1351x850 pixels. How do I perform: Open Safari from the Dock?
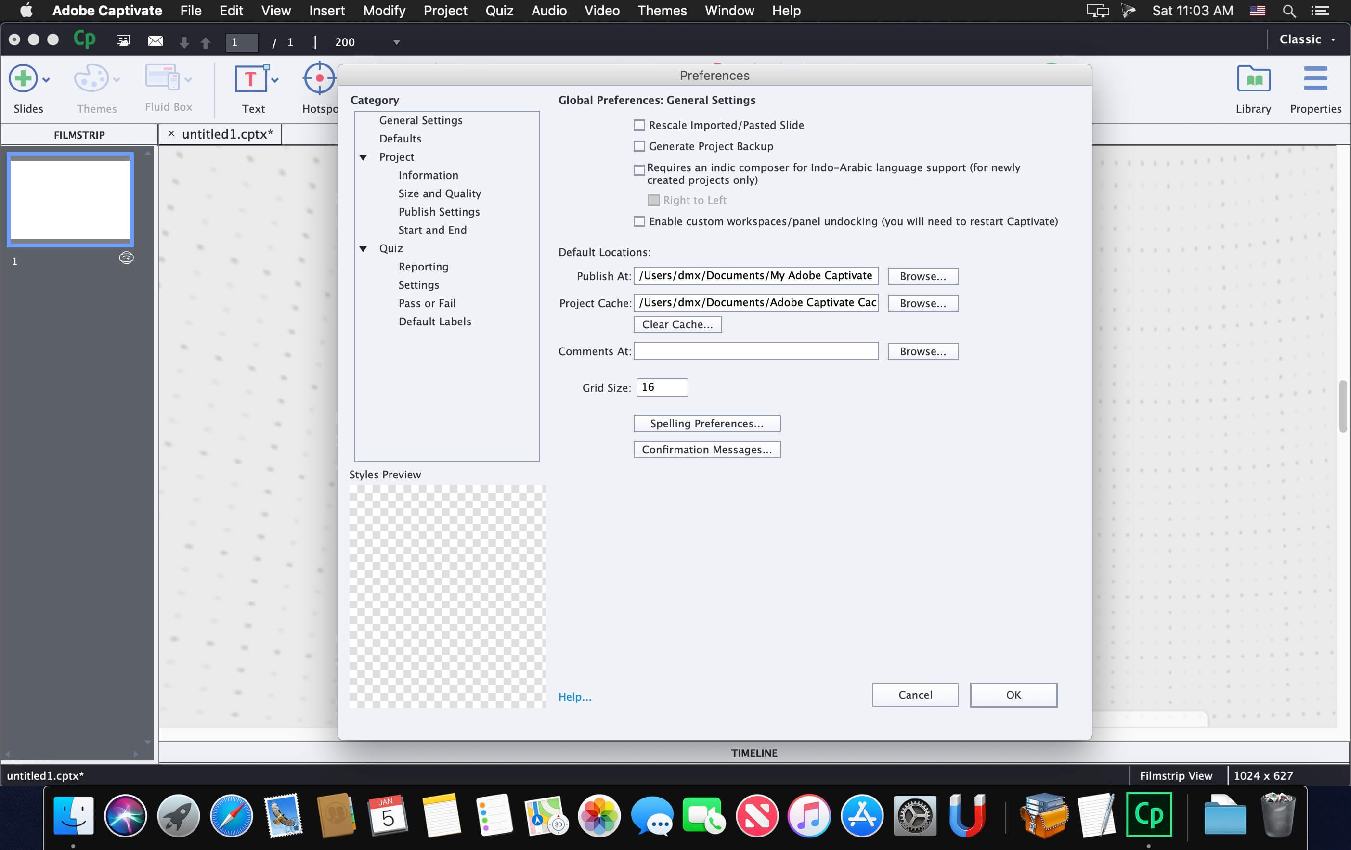231,815
